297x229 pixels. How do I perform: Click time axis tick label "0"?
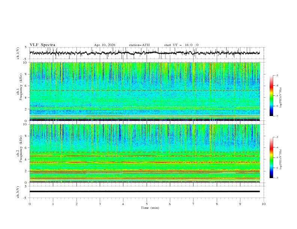[x=30, y=204]
